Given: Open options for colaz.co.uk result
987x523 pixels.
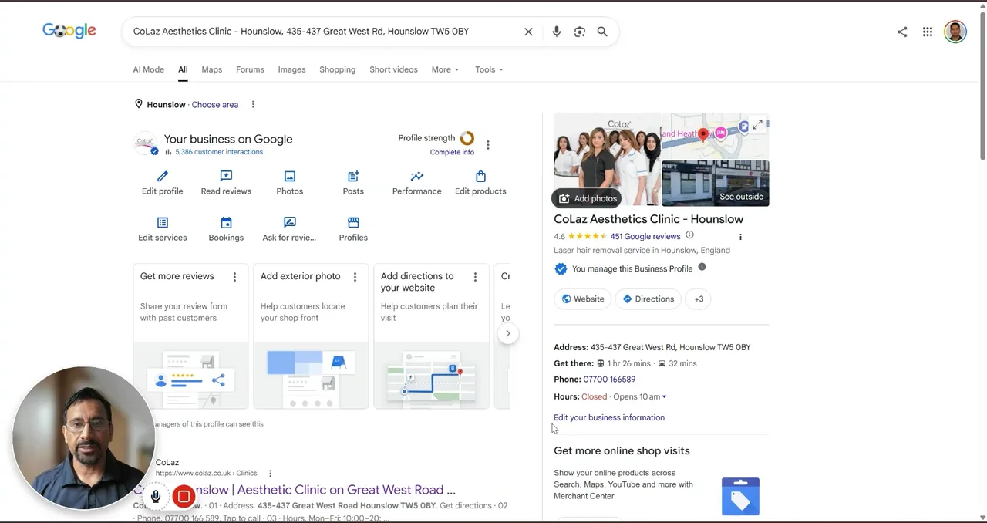Looking at the screenshot, I should click(270, 473).
